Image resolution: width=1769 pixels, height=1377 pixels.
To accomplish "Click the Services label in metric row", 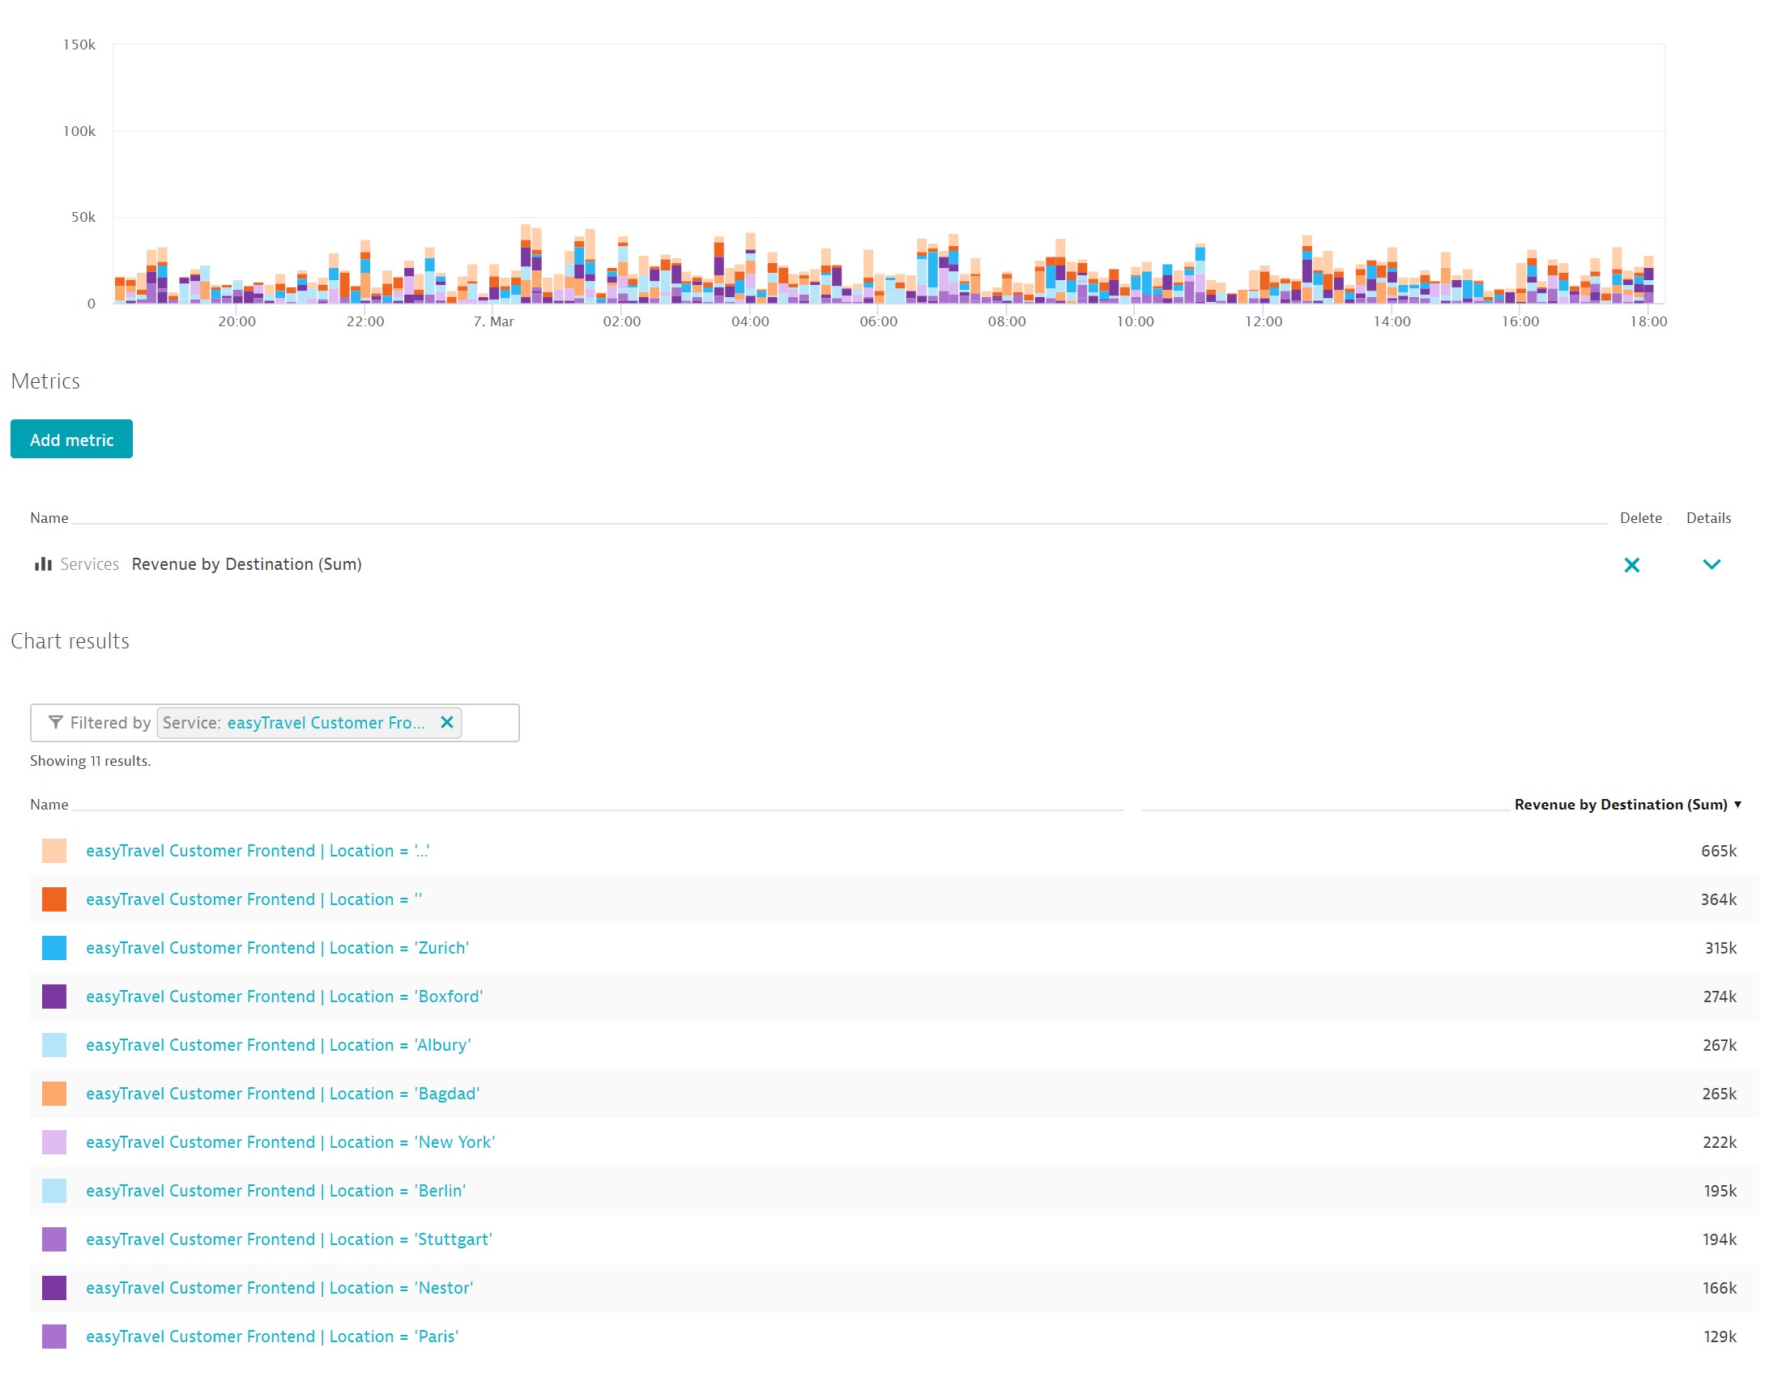I will 89,564.
